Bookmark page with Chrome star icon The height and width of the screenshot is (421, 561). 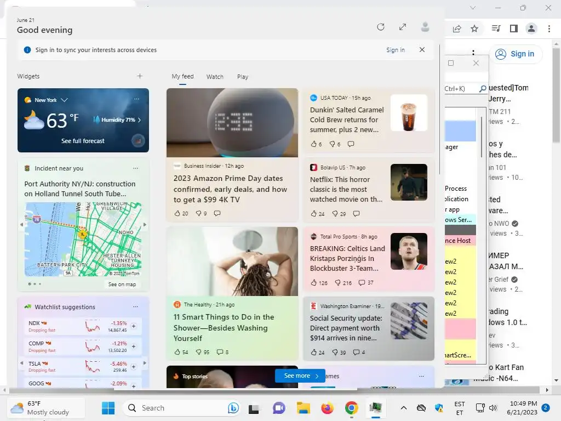click(x=474, y=29)
